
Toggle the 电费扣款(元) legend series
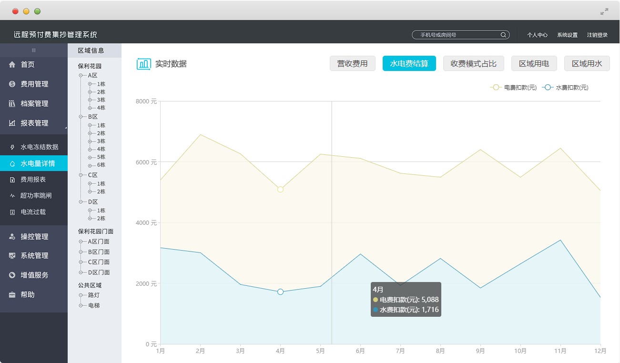[x=513, y=88]
